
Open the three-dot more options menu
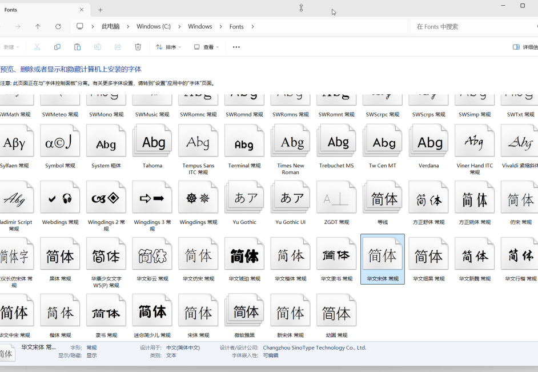click(236, 47)
